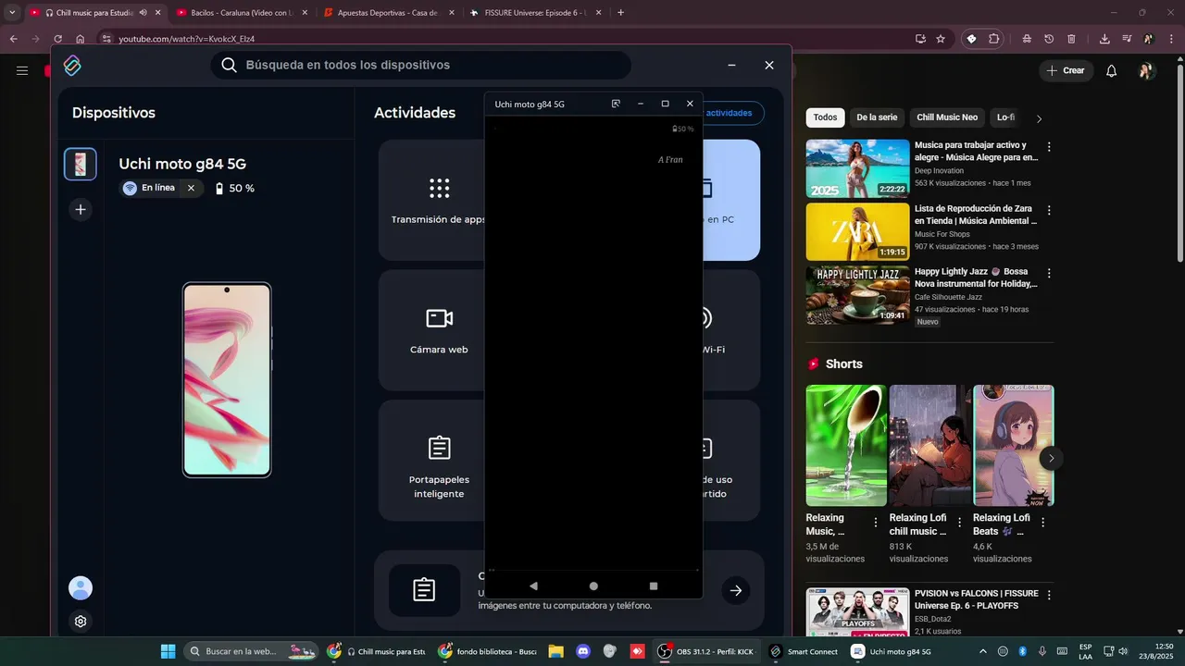
Task: Open Musica para trabajar activo video thumbnail
Action: 857,168
